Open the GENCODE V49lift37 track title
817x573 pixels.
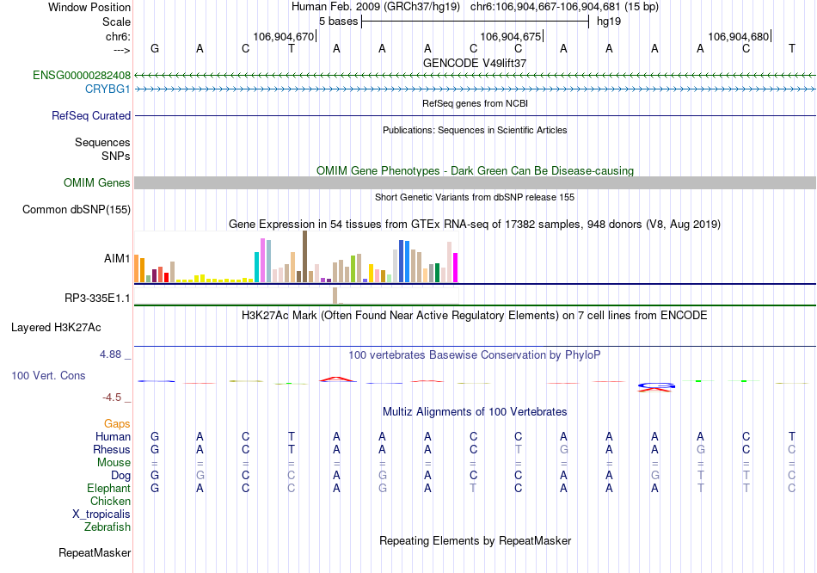pos(475,63)
